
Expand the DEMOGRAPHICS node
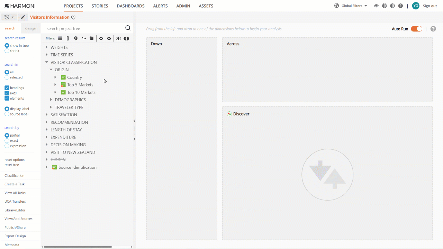coord(51,100)
